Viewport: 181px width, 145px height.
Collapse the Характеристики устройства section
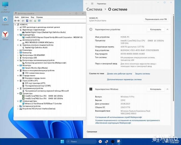pos(167,30)
